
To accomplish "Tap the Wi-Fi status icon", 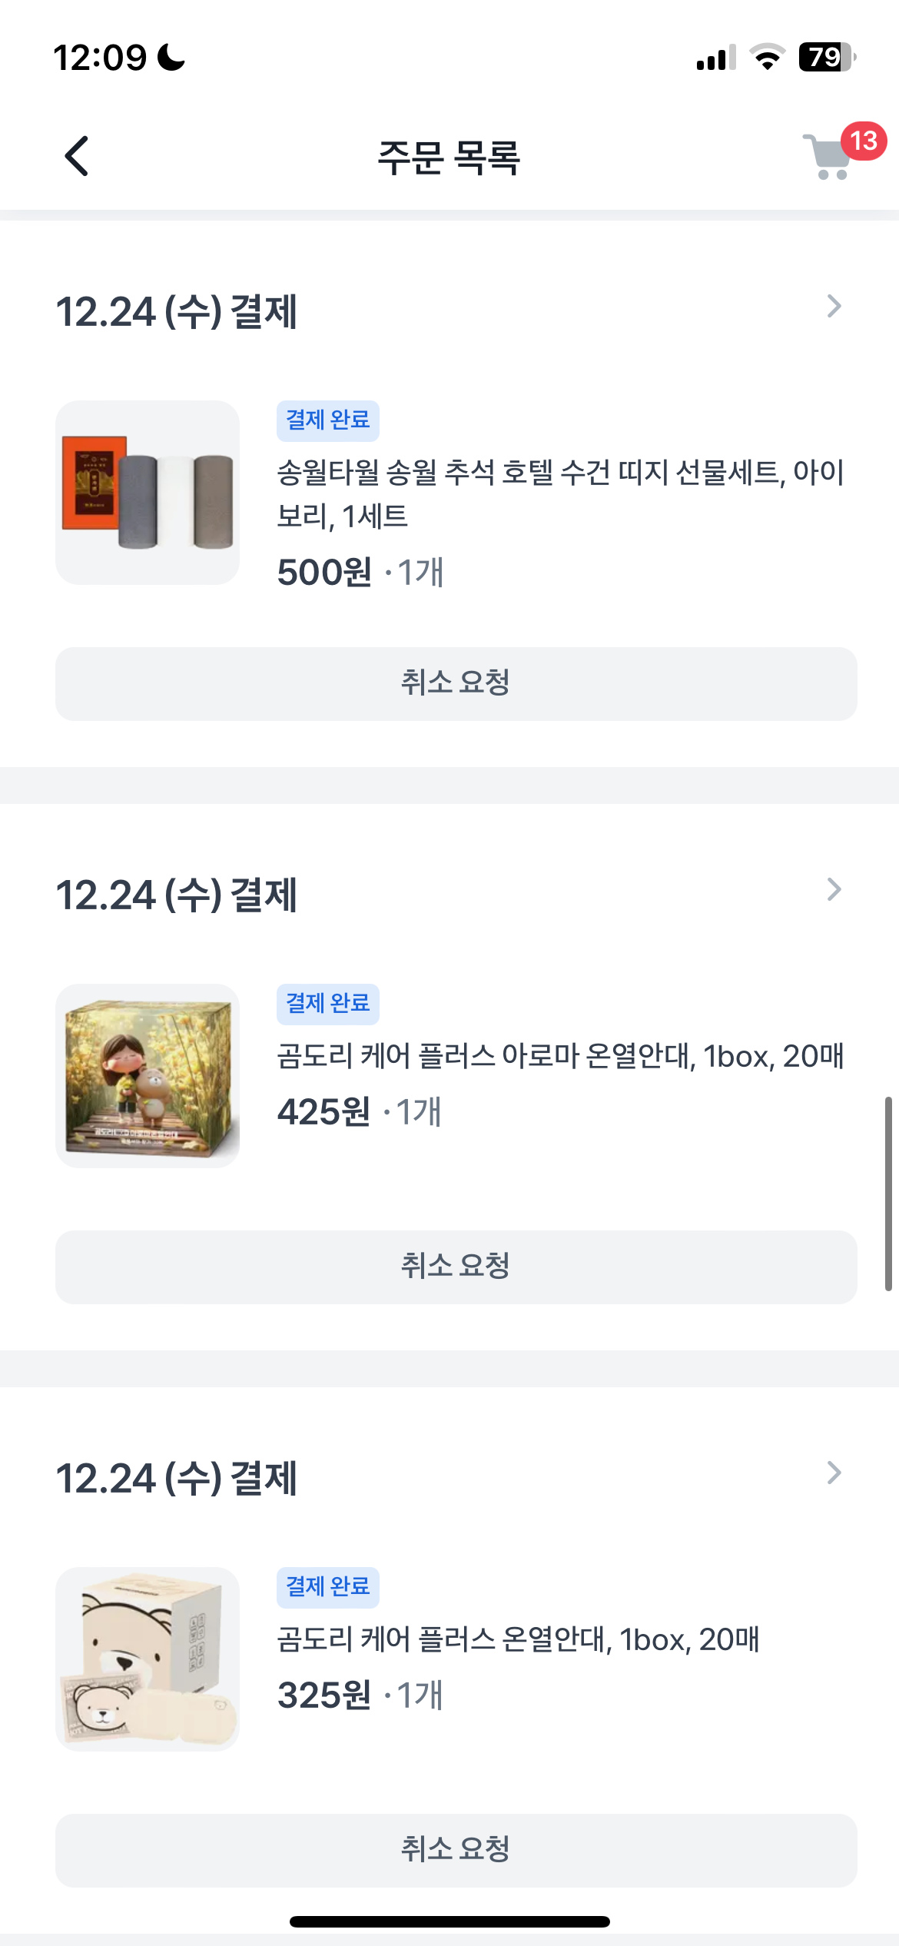I will [x=767, y=58].
